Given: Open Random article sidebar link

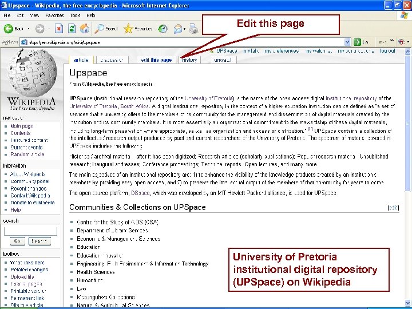Looking at the screenshot, I should tap(27, 154).
